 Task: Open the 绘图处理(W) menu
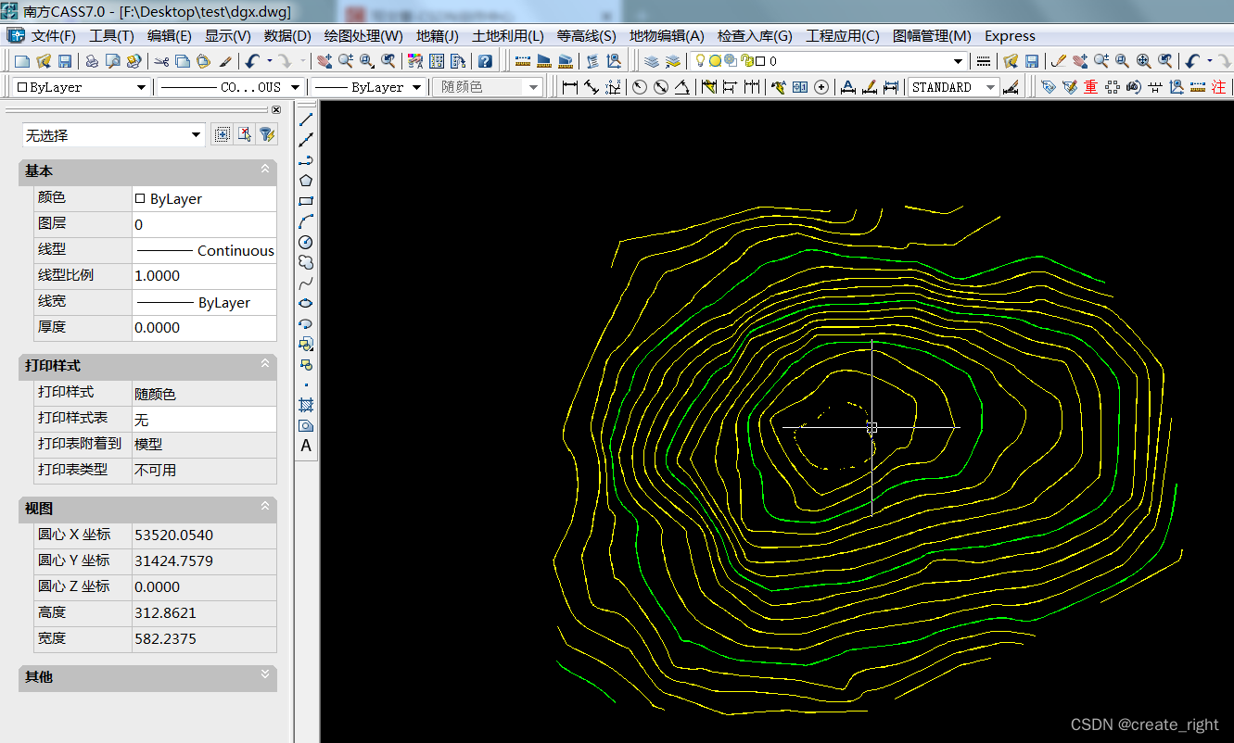coord(363,36)
